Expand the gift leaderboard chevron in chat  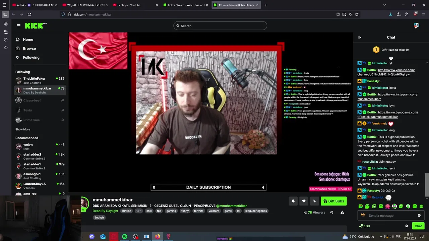tap(391, 59)
